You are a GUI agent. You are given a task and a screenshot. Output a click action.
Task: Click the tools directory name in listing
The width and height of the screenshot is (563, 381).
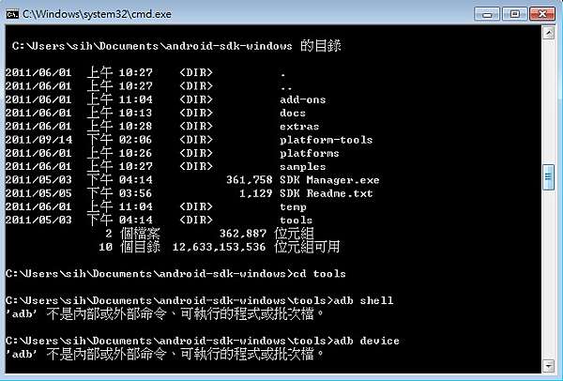coord(297,221)
